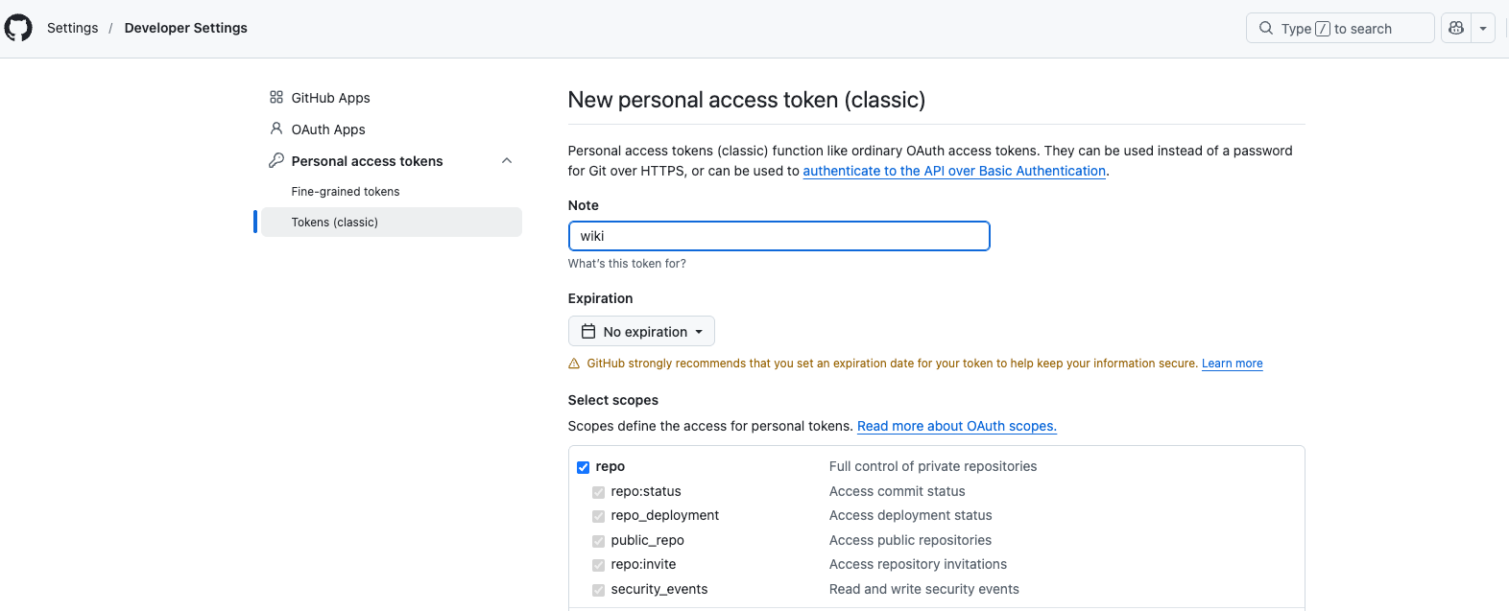Click the repo:status label
The width and height of the screenshot is (1509, 611).
coord(646,491)
